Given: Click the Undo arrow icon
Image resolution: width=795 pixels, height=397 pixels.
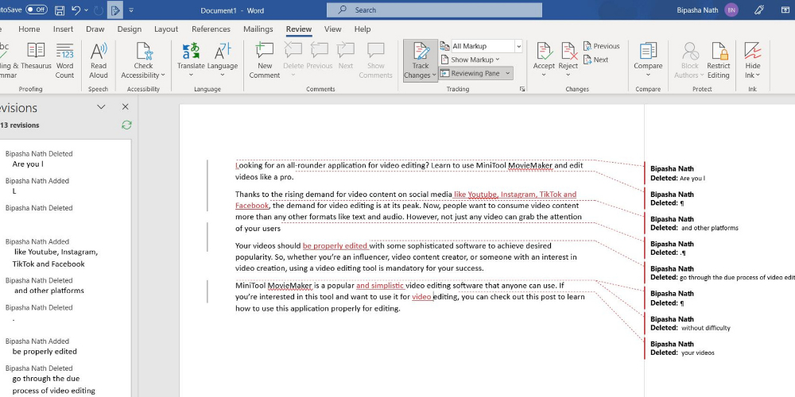Looking at the screenshot, I should 76,10.
